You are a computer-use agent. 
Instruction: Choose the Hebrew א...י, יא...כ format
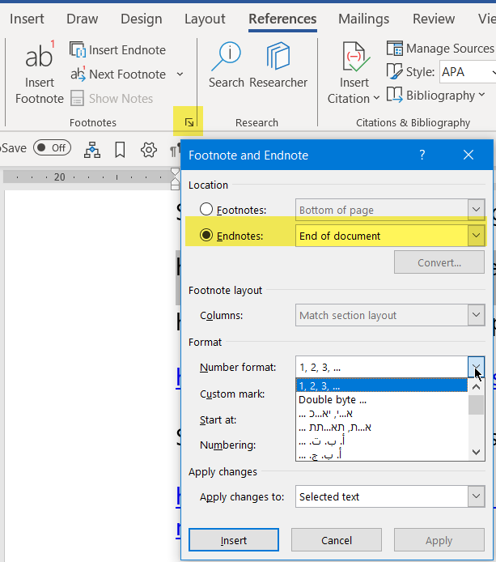(382, 413)
